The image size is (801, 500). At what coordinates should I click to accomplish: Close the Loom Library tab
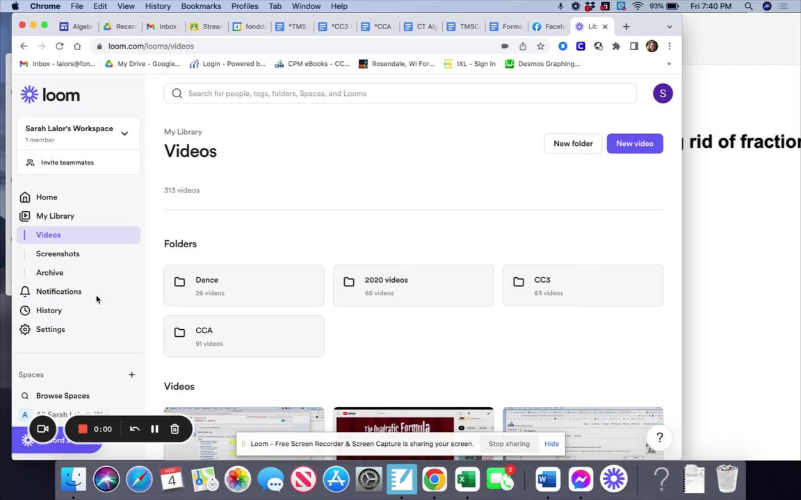coord(605,26)
